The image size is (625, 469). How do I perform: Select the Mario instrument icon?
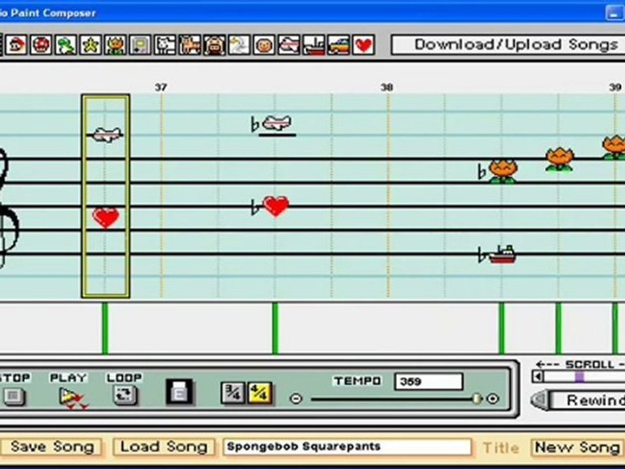pos(16,45)
